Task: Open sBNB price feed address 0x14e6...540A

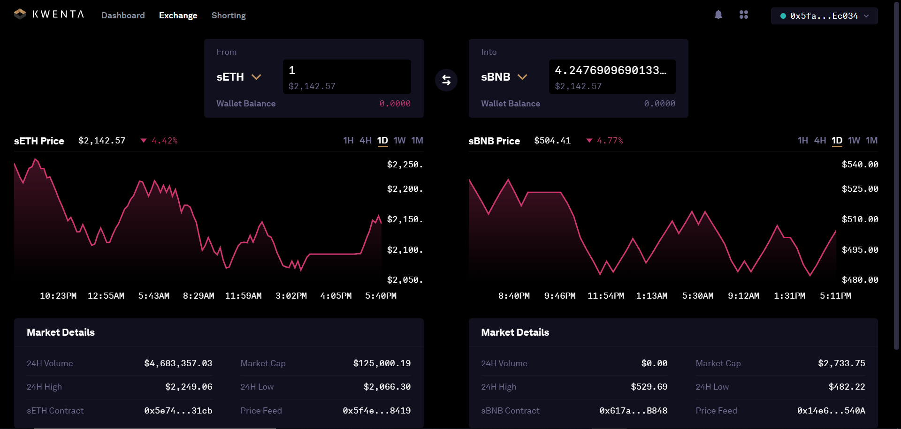Action: coord(831,411)
